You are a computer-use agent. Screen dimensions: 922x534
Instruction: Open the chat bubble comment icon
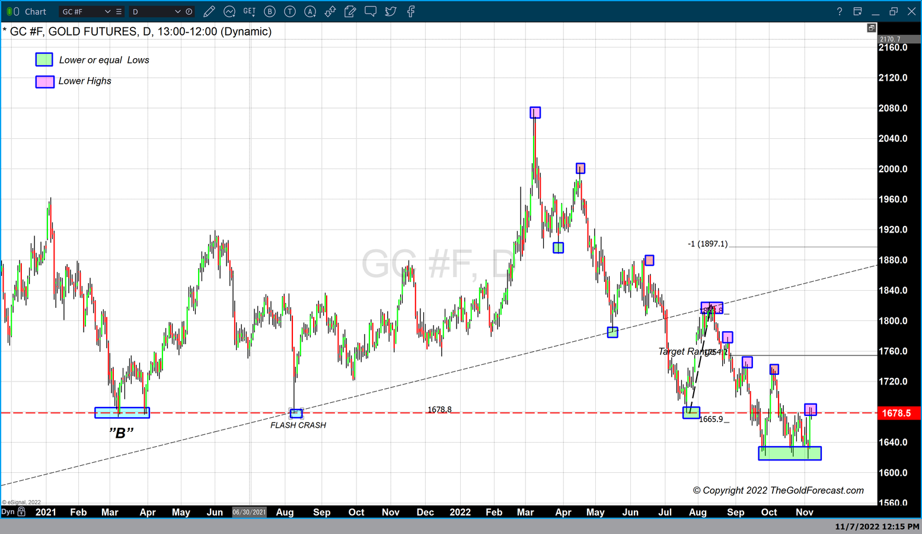[371, 11]
